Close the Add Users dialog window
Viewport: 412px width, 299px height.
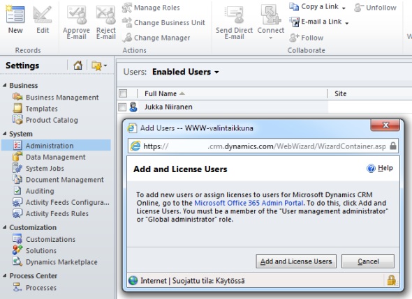click(x=385, y=125)
